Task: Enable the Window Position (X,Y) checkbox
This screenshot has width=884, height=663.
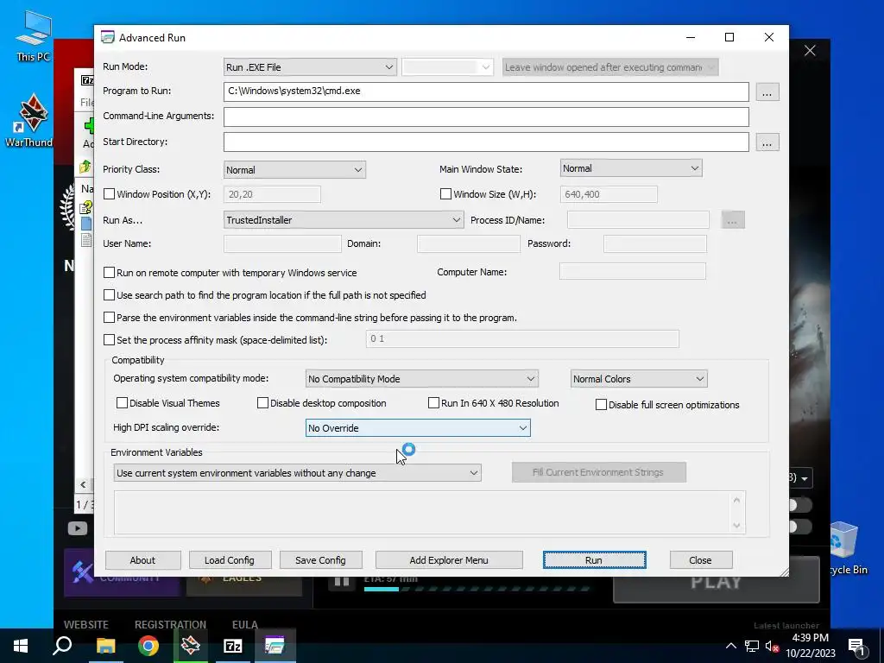Action: [x=110, y=194]
